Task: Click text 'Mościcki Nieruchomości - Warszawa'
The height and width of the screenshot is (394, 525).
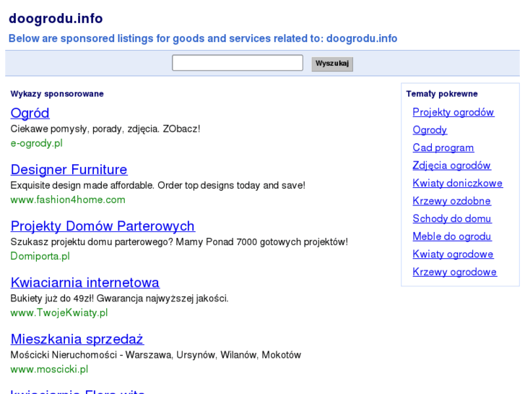Action: (91, 355)
